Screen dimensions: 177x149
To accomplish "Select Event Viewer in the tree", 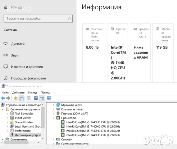I will [x=23, y=118].
